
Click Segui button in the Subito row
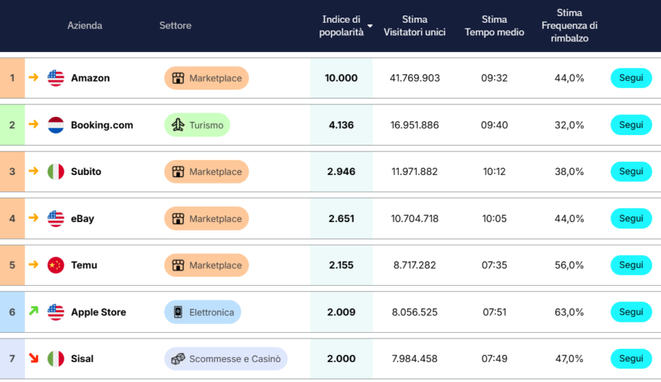coord(631,172)
